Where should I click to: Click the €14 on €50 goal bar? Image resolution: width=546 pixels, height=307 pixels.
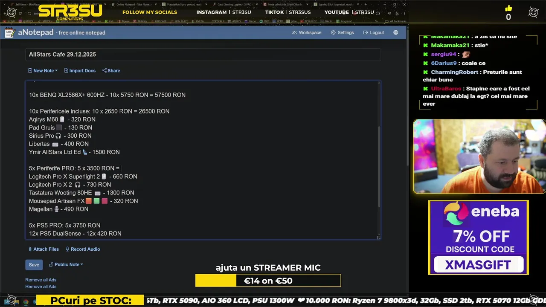click(268, 281)
